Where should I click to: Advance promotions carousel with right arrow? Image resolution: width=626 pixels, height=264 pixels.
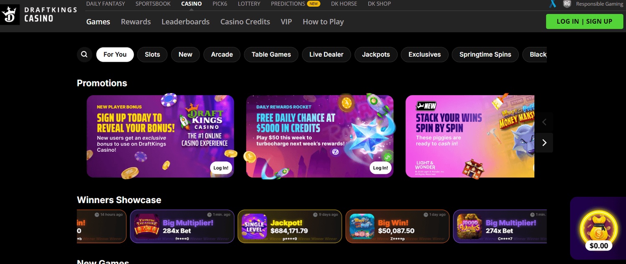pyautogui.click(x=544, y=143)
